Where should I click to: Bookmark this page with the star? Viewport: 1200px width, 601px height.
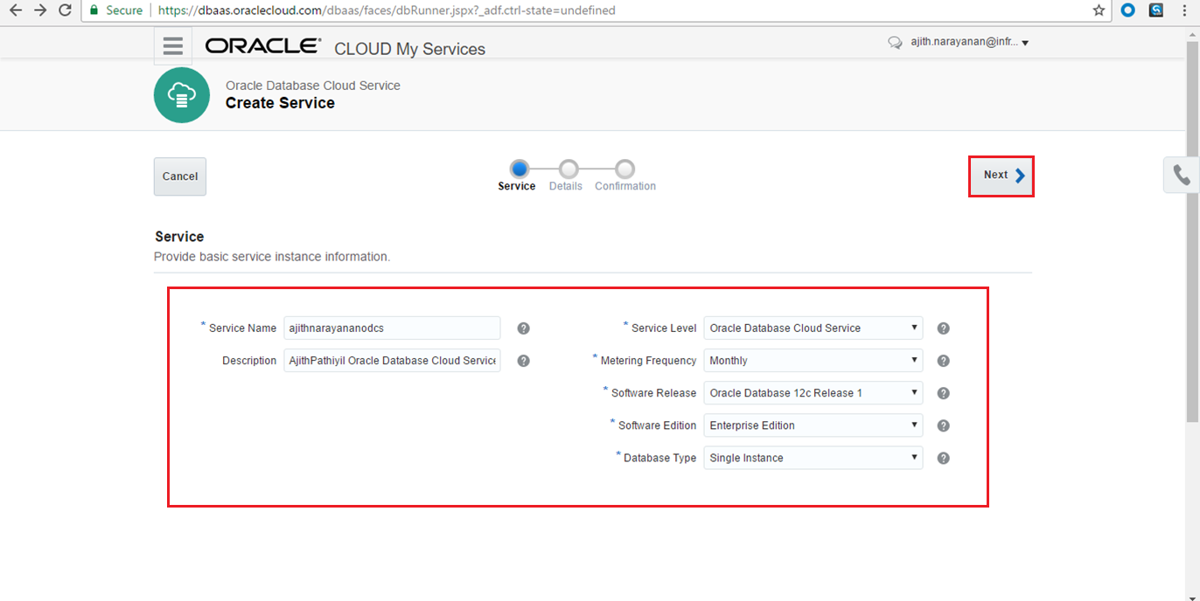click(x=1099, y=10)
